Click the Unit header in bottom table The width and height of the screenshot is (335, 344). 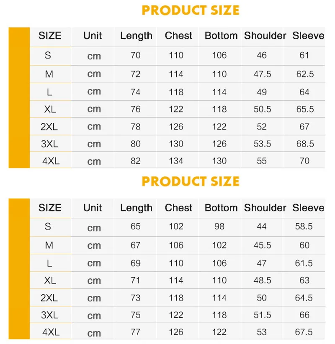[93, 208]
